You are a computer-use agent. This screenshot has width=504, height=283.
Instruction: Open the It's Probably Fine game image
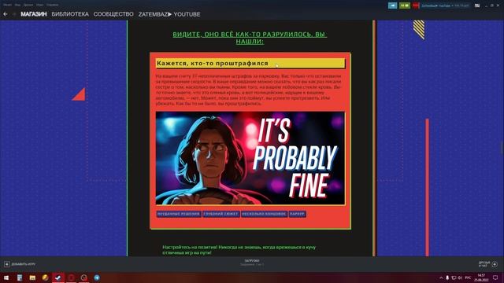pyautogui.click(x=250, y=158)
